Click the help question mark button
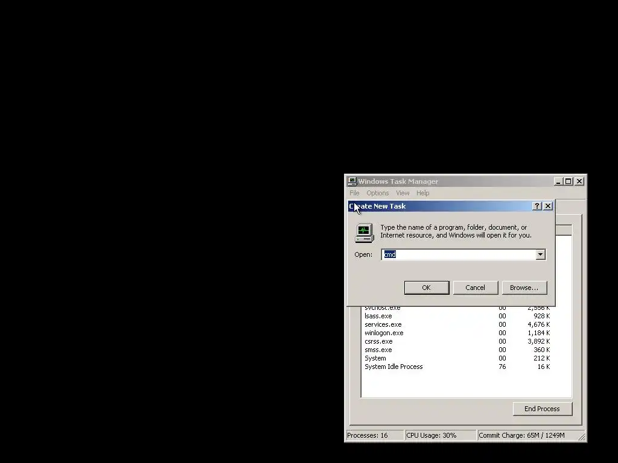The width and height of the screenshot is (618, 463). click(x=537, y=206)
